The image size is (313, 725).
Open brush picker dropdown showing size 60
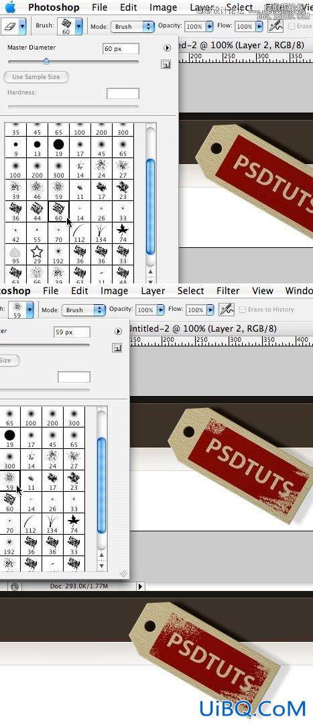pyautogui.click(x=78, y=26)
